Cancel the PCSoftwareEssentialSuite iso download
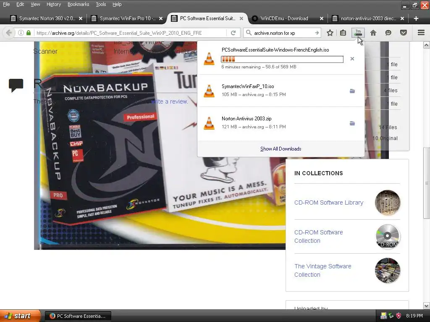 pos(352,59)
